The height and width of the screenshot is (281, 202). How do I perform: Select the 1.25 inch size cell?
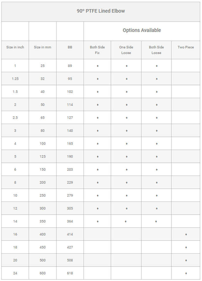[15, 79]
